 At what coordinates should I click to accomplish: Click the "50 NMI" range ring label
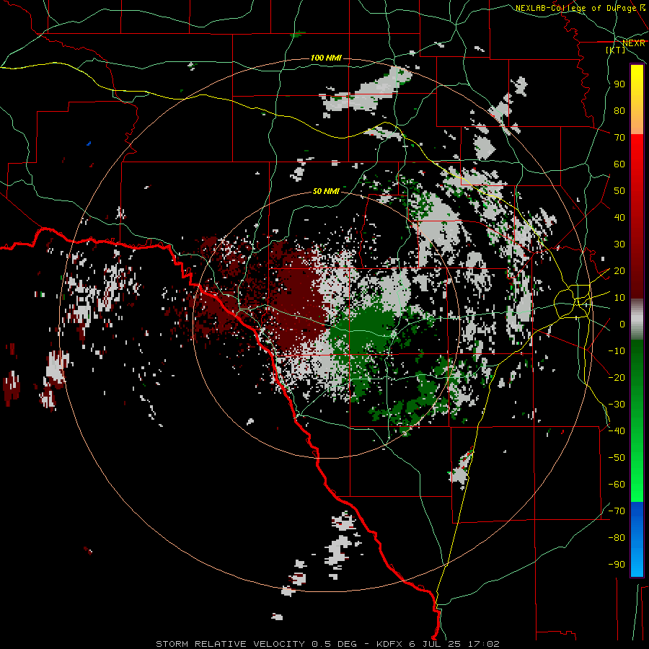tap(326, 191)
